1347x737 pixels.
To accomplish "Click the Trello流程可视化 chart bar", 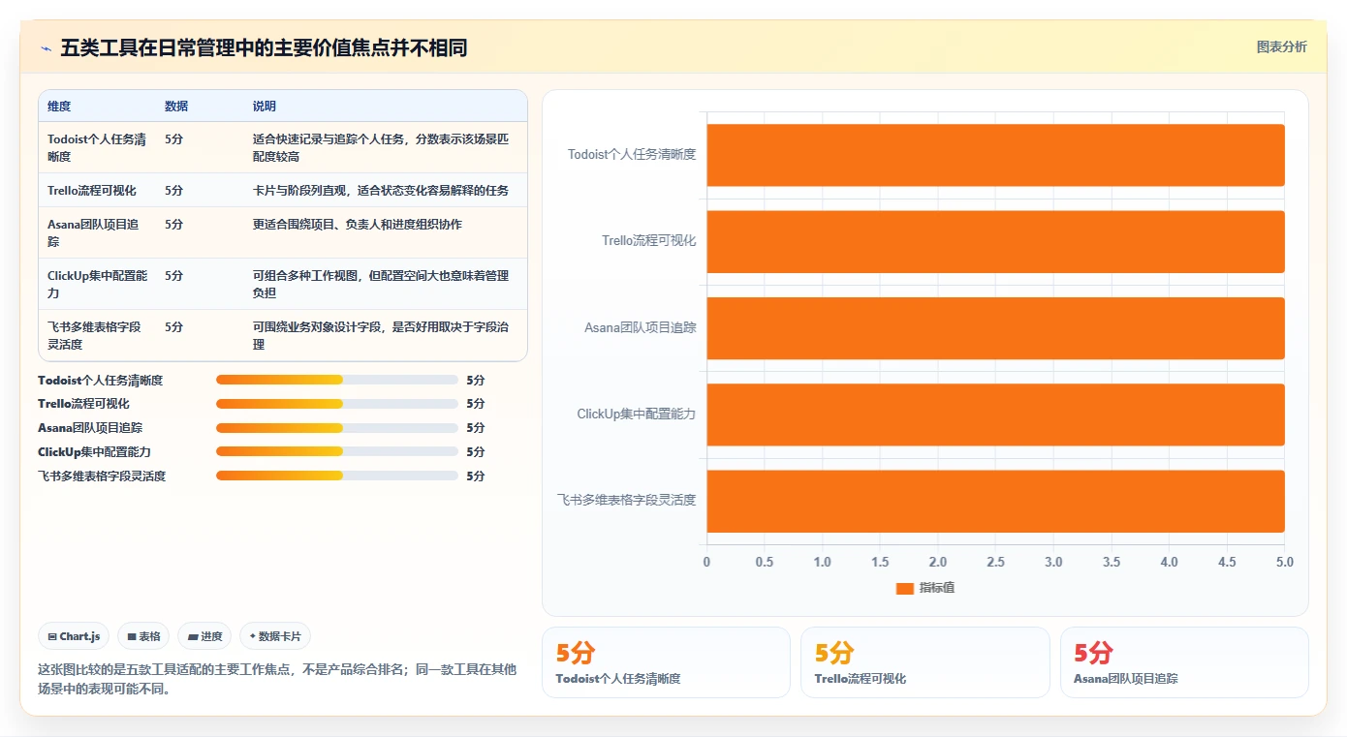I will point(995,241).
